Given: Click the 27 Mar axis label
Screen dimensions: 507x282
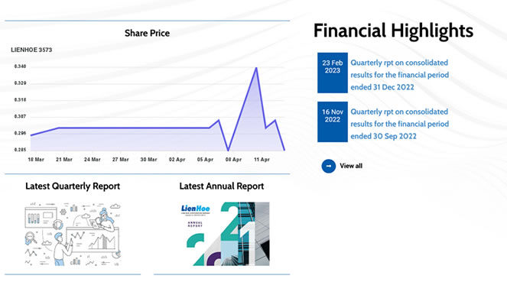Looking at the screenshot, I should click(121, 160).
